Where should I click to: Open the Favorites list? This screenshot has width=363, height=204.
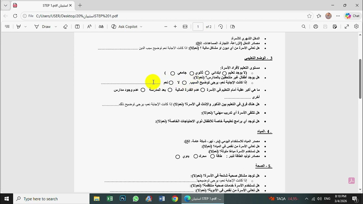(319, 16)
